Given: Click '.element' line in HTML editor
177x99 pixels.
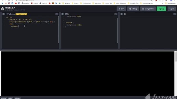Looking at the screenshot, I should click(14, 26).
